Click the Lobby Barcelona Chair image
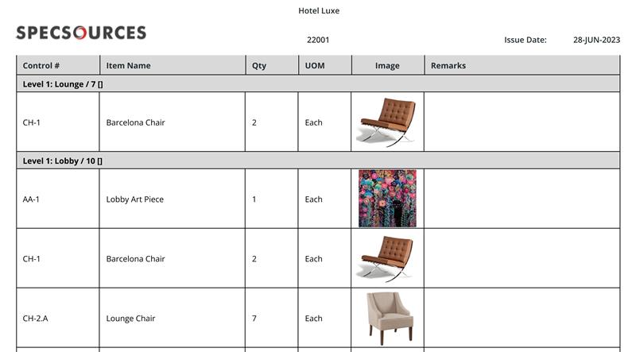 (387, 259)
